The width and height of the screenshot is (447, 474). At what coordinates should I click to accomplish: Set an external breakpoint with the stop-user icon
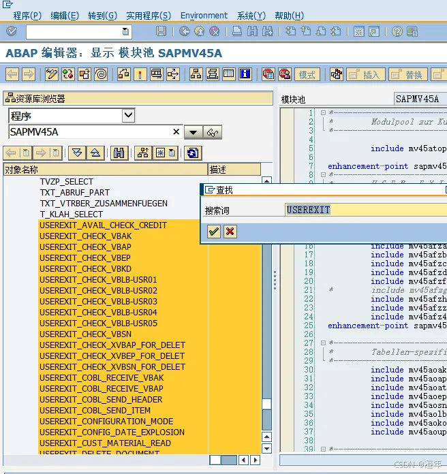click(x=285, y=74)
